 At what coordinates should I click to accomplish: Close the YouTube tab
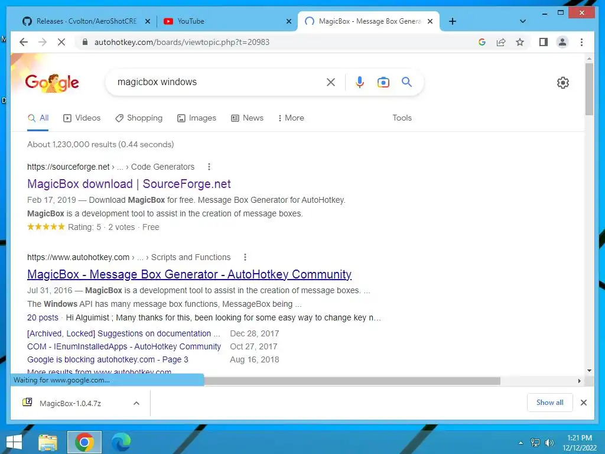288,21
